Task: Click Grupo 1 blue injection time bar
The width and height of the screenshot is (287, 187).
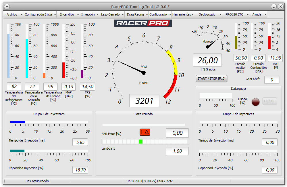Action: click(x=49, y=122)
